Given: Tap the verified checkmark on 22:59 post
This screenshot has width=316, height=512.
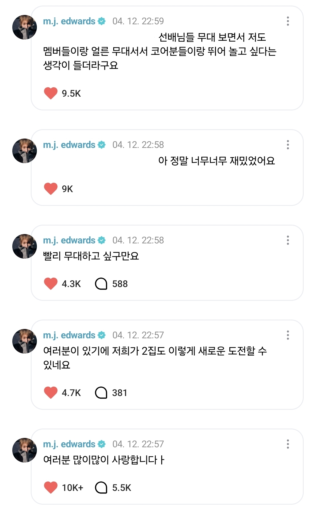Looking at the screenshot, I should [102, 21].
